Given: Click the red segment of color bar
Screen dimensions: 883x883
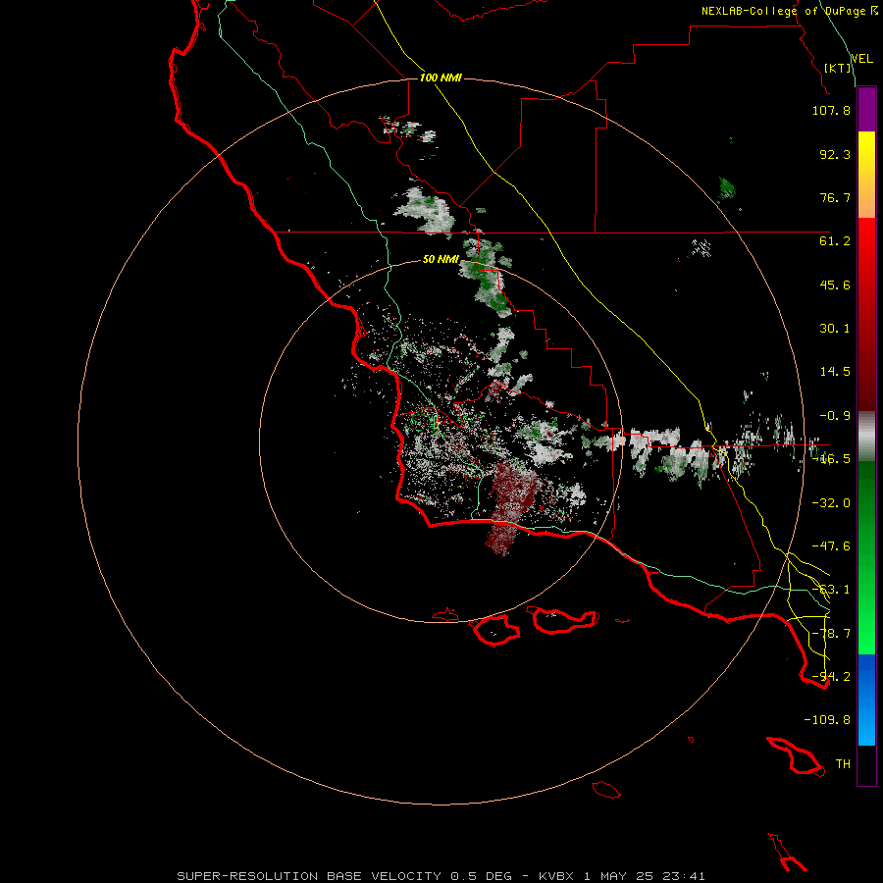Looking at the screenshot, I should (866, 314).
